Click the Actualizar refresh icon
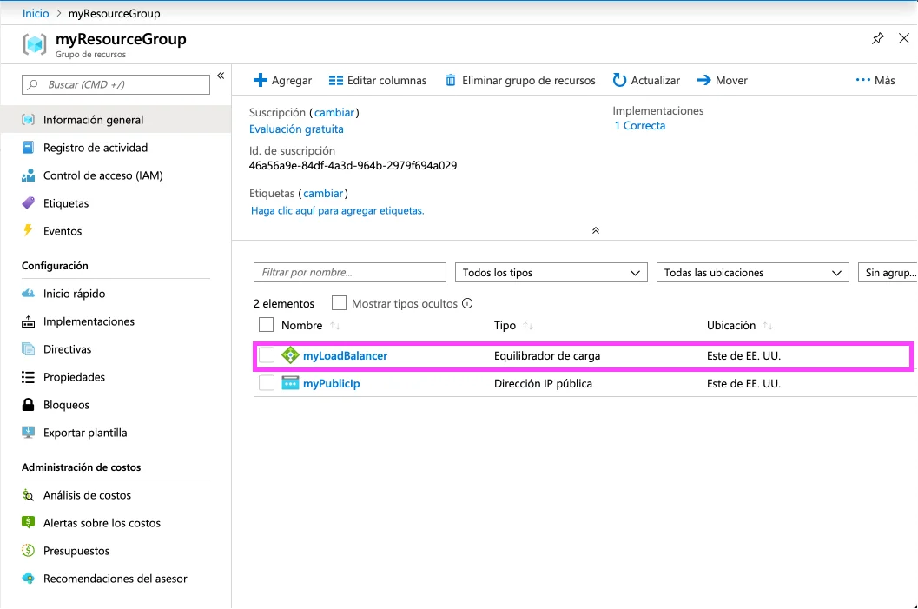 [619, 80]
